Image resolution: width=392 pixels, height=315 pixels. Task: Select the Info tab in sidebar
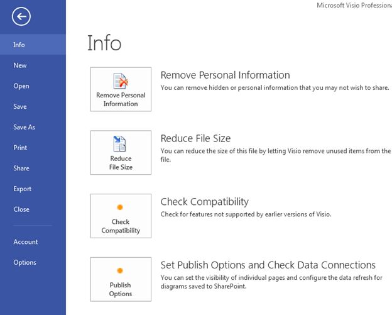point(19,45)
